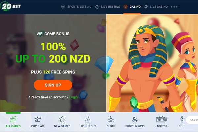Click the orange Sign Up button

(x=53, y=85)
